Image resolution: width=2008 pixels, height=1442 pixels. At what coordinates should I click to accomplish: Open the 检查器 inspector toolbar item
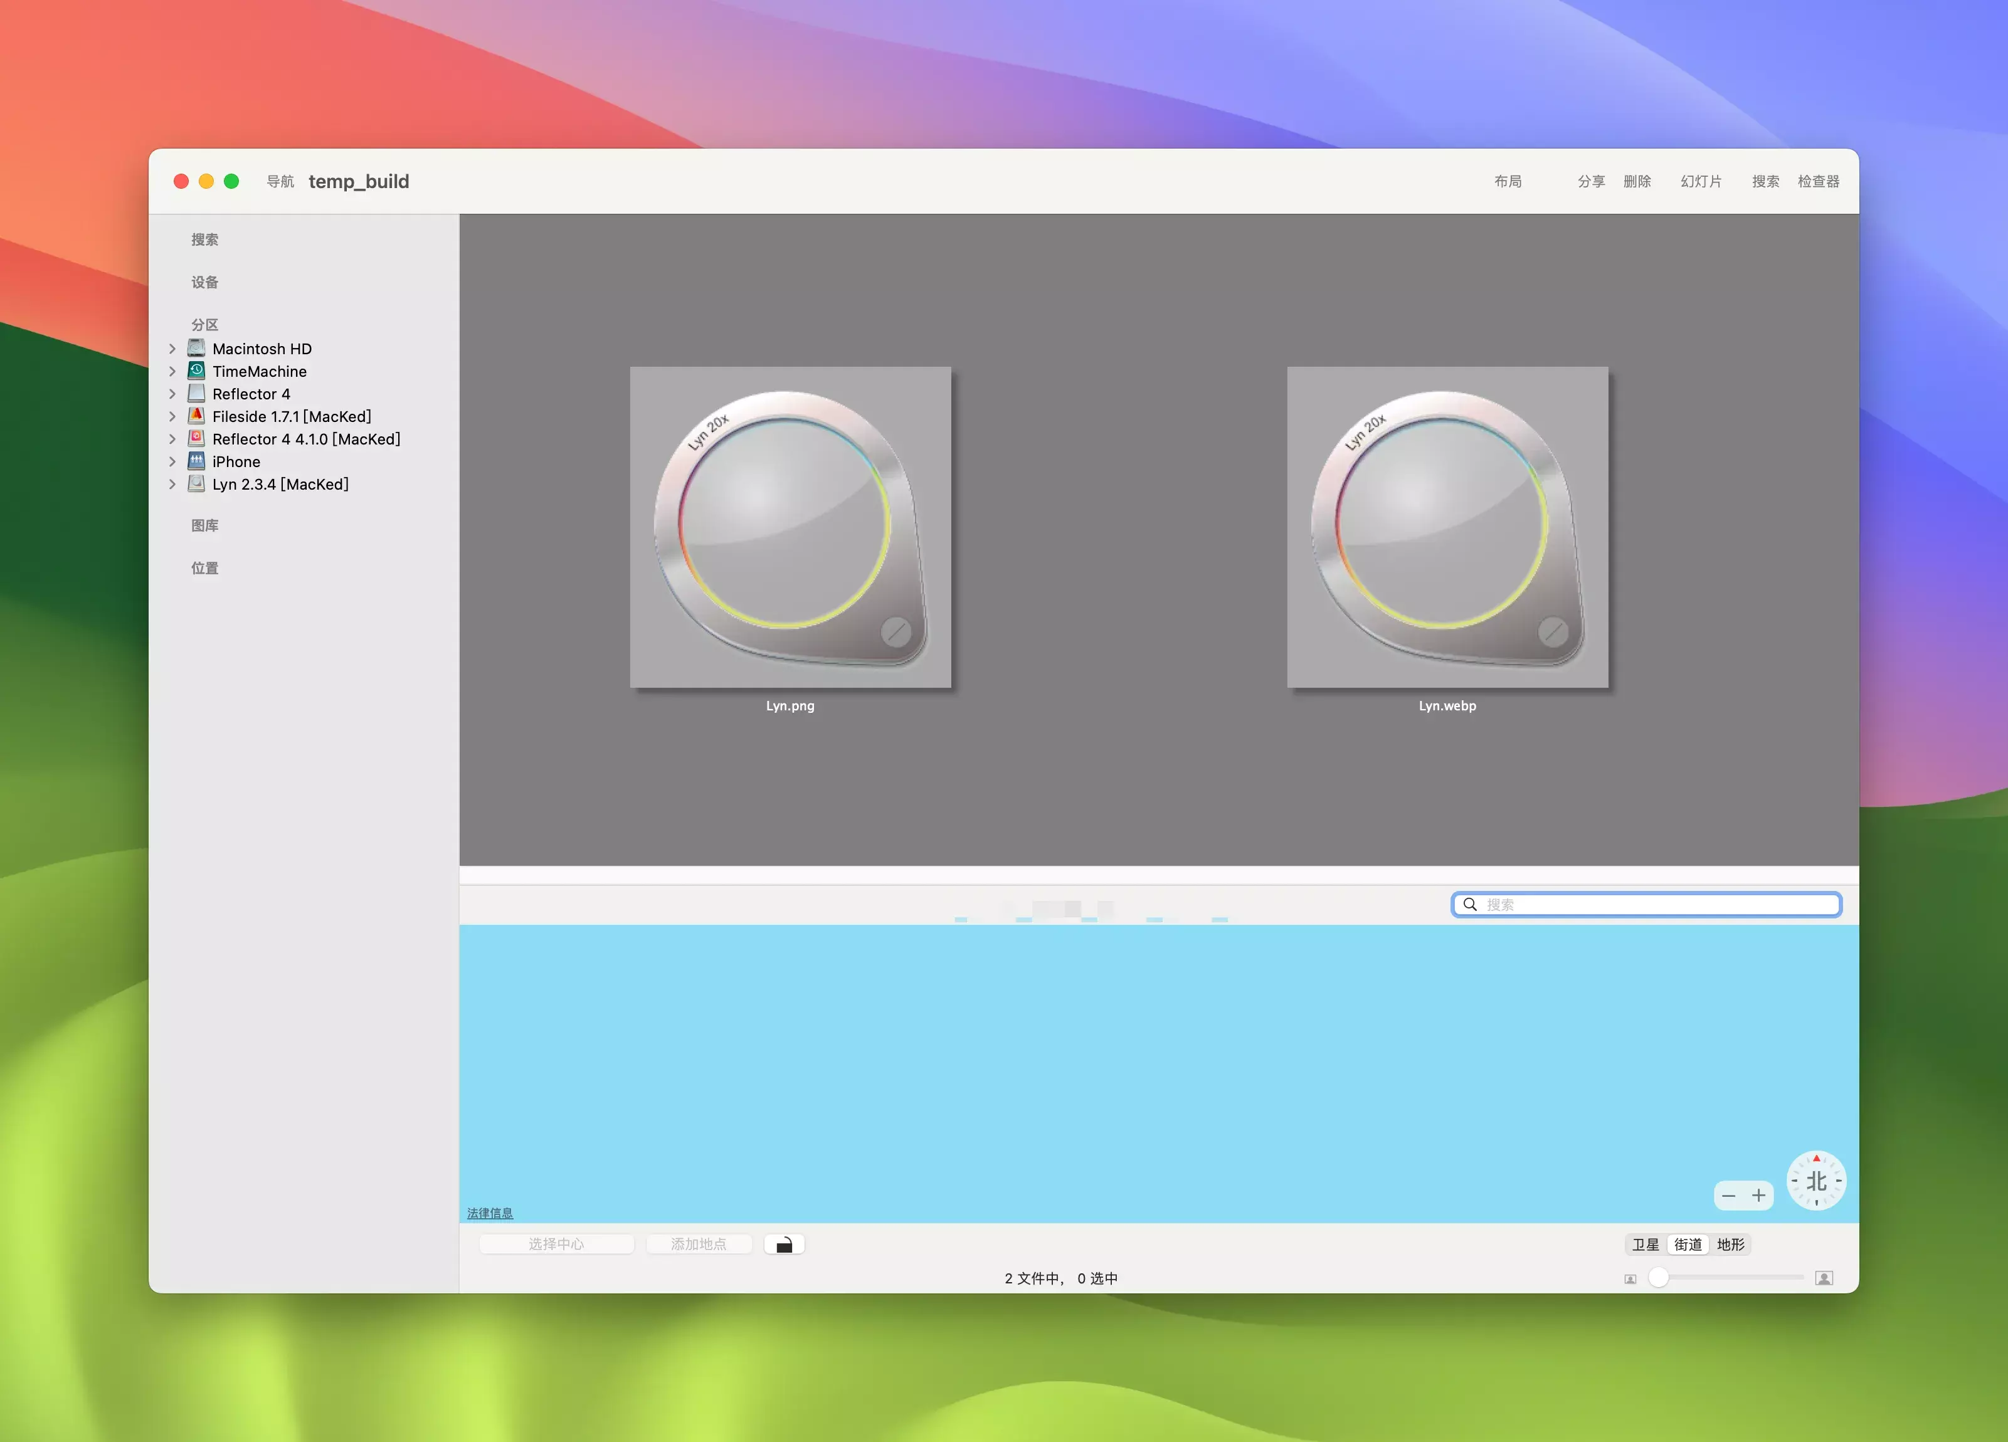pyautogui.click(x=1817, y=181)
